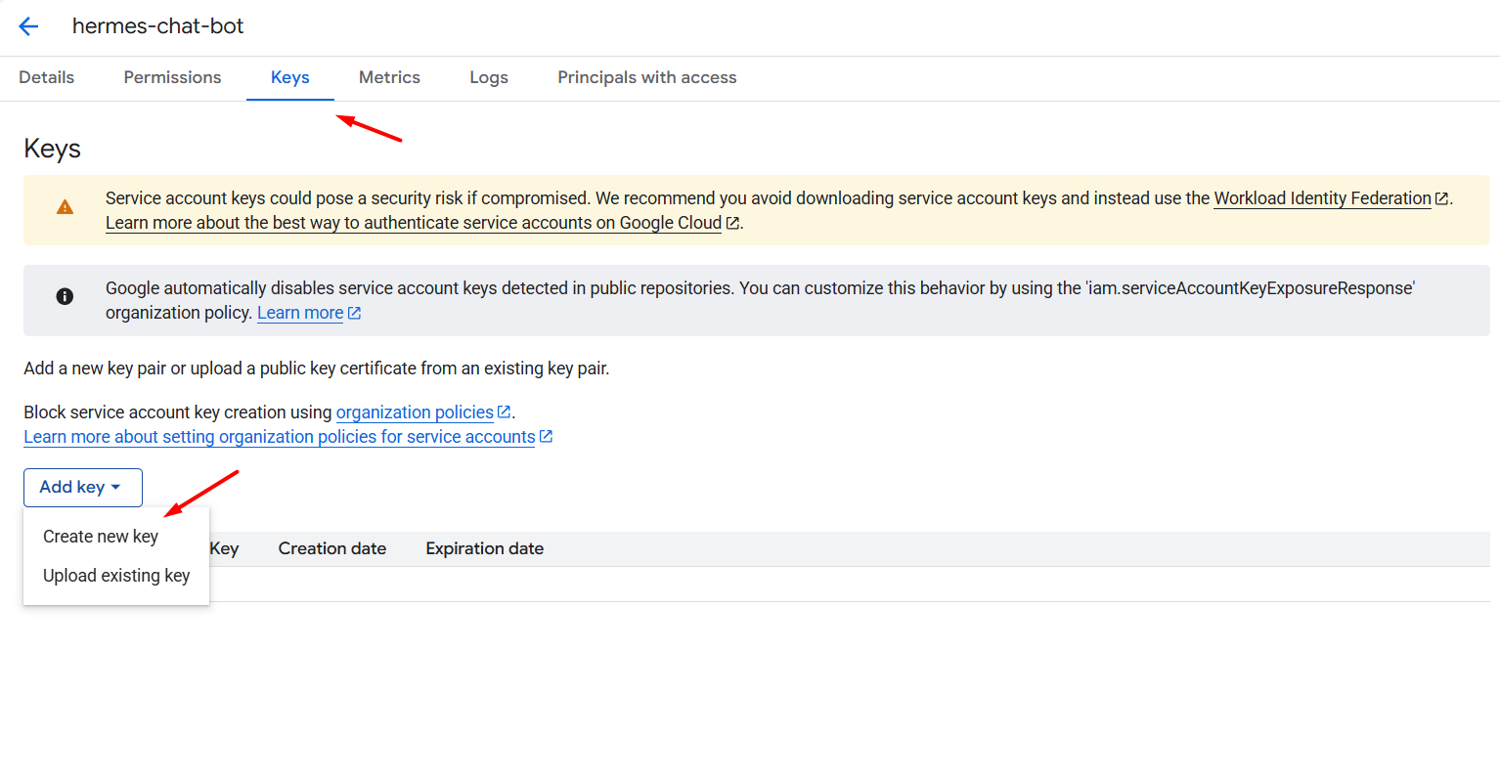View the Metrics tab
Viewport: 1500px width, 781px height.
pos(389,78)
